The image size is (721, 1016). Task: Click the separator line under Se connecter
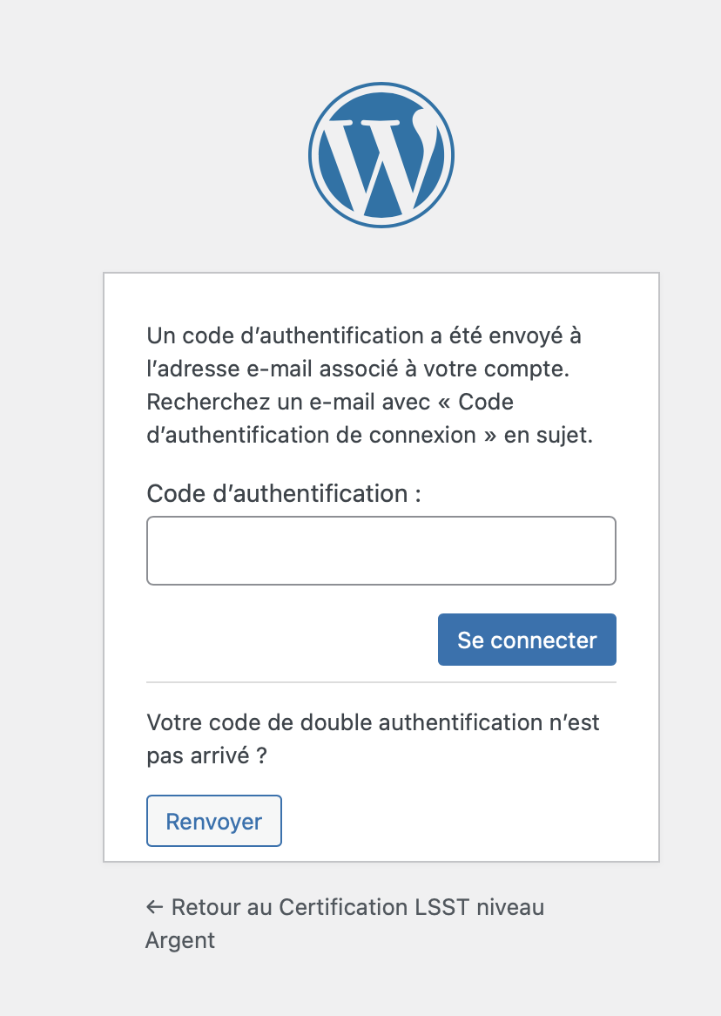point(381,682)
